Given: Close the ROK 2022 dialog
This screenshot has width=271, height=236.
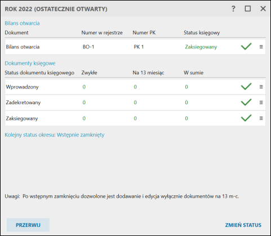Looking at the screenshot, I should coord(263,8).
